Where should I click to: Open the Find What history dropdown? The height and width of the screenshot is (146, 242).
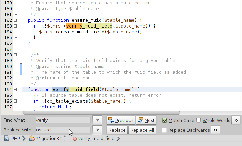pyautogui.click(x=97, y=120)
